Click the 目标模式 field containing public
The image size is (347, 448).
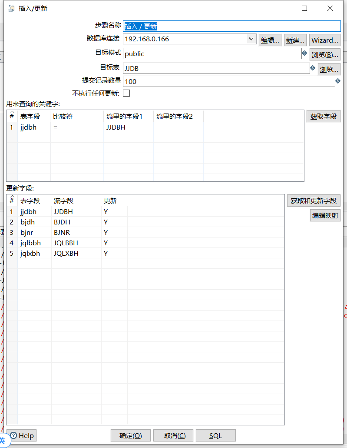coord(212,53)
